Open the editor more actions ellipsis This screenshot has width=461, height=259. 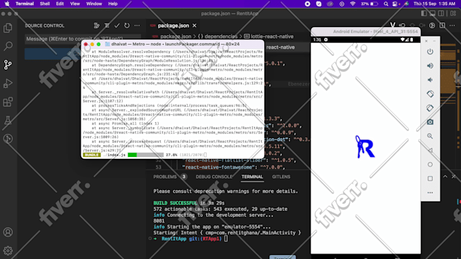[452, 26]
